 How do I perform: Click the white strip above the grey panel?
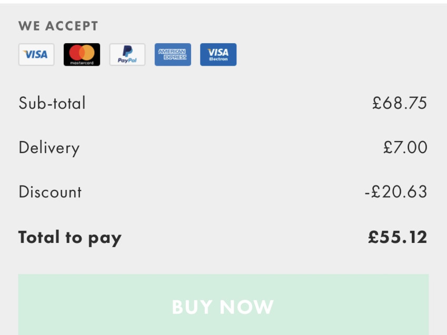tap(223, 2)
